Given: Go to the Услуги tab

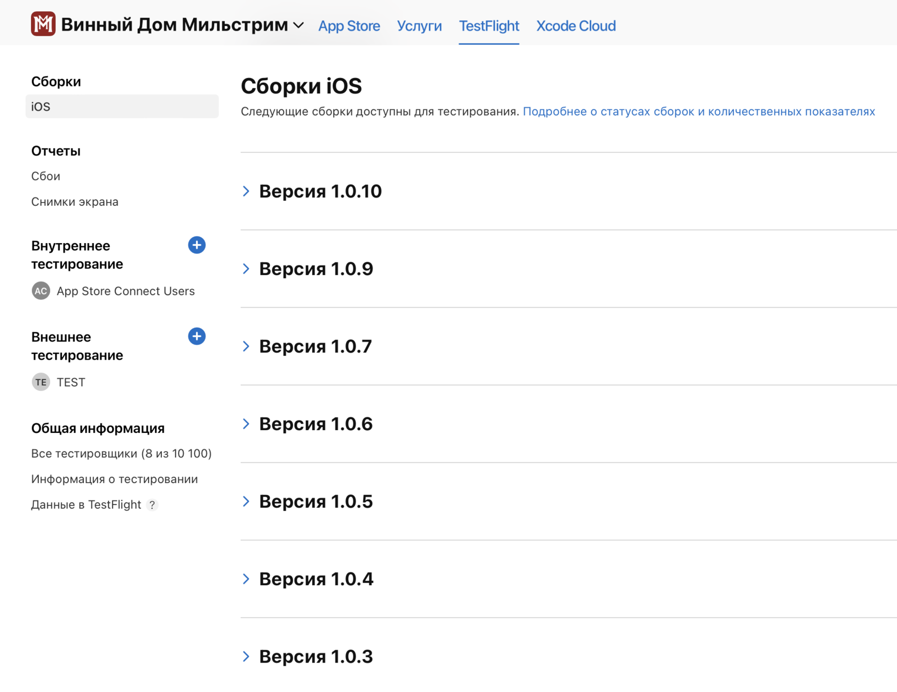Looking at the screenshot, I should pos(419,26).
